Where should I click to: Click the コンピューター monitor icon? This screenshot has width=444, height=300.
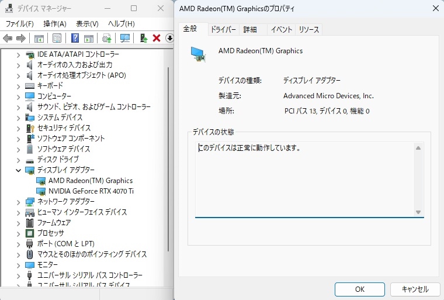click(30, 96)
